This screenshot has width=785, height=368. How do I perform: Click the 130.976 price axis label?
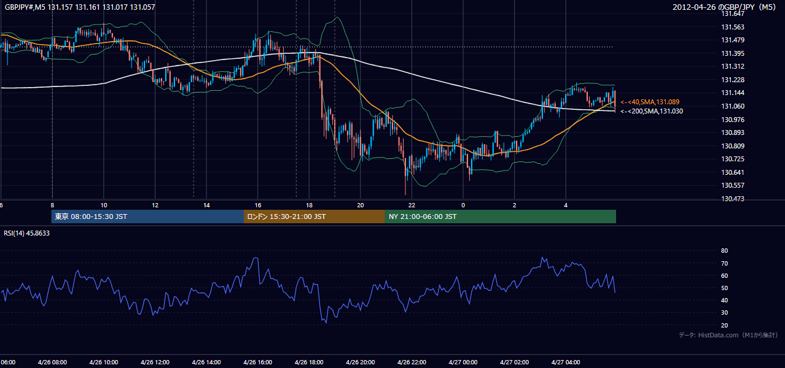[733, 120]
